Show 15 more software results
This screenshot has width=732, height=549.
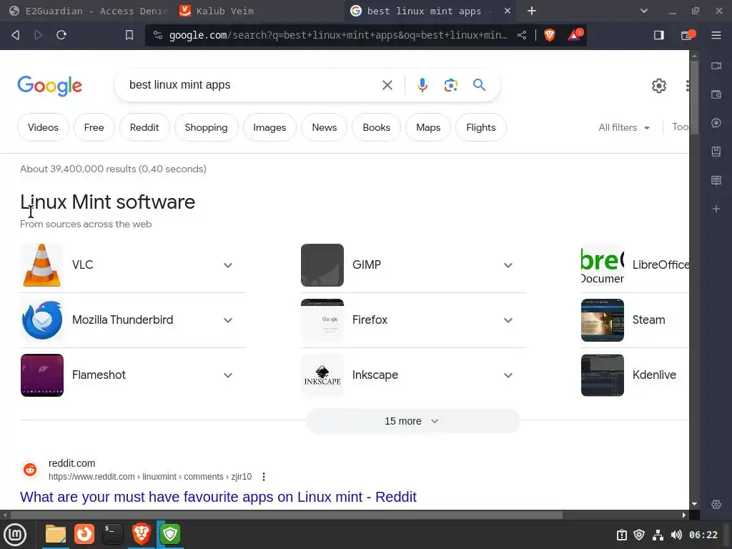[412, 421]
